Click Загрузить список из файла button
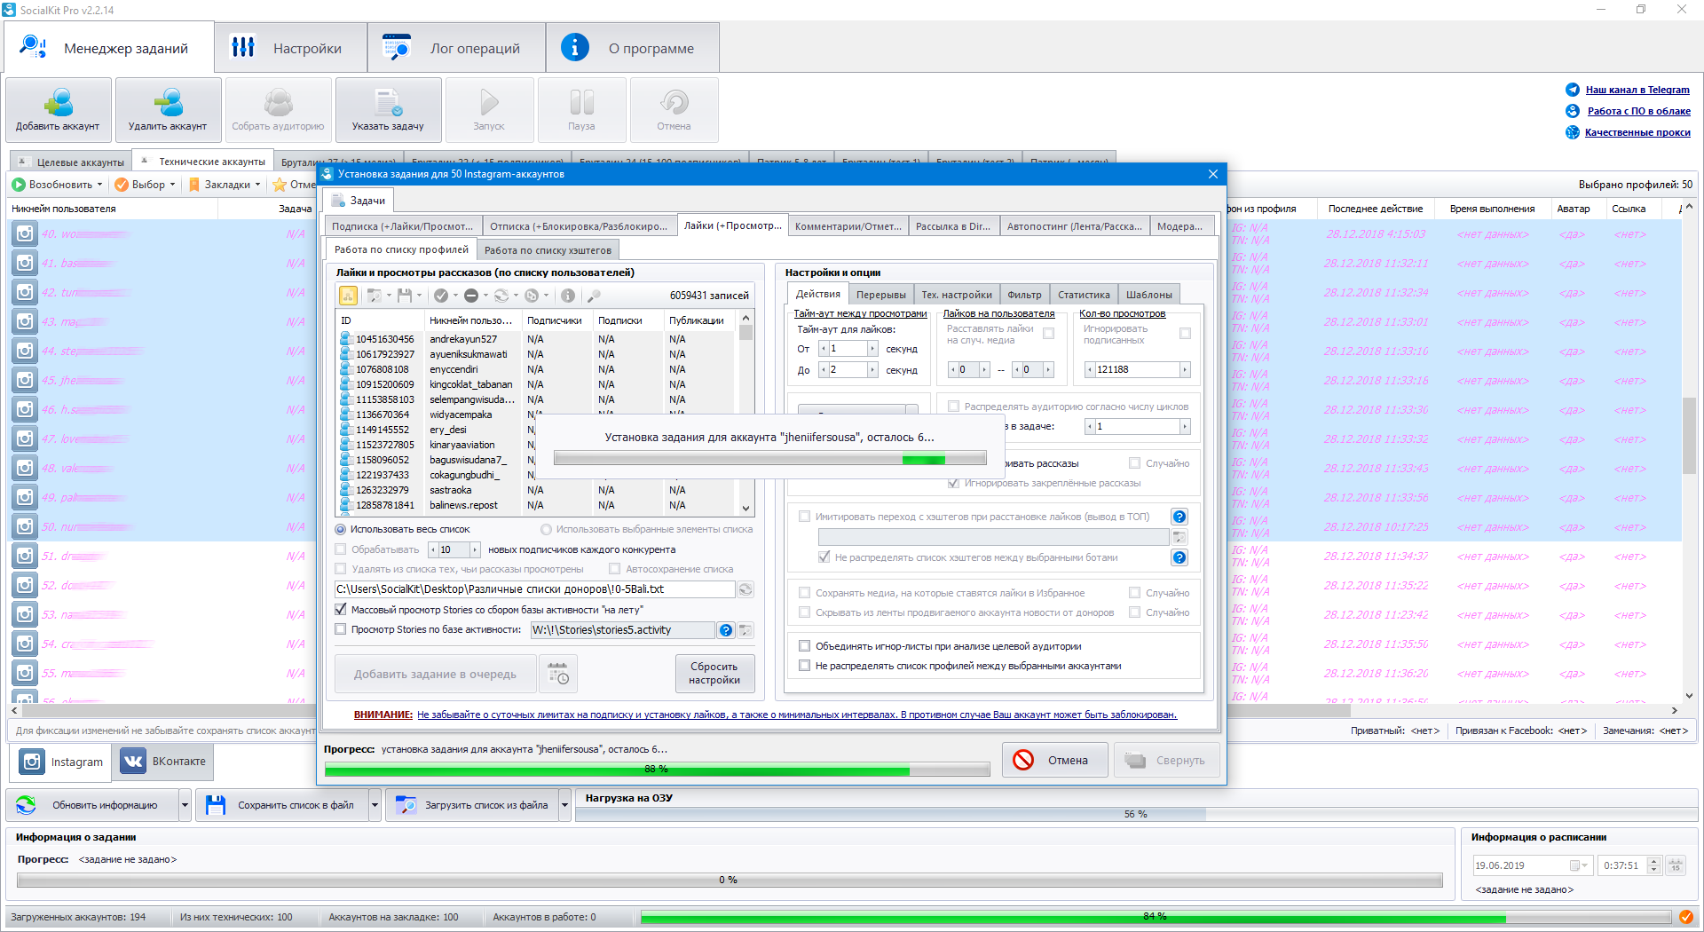Image resolution: width=1704 pixels, height=932 pixels. [473, 805]
